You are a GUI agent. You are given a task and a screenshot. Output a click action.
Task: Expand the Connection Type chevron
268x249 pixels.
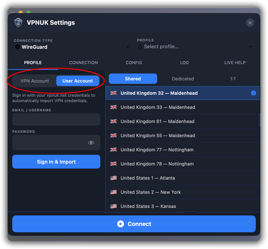(127, 47)
